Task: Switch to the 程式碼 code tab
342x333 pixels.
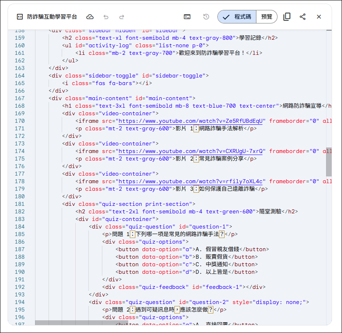Action: [x=237, y=17]
